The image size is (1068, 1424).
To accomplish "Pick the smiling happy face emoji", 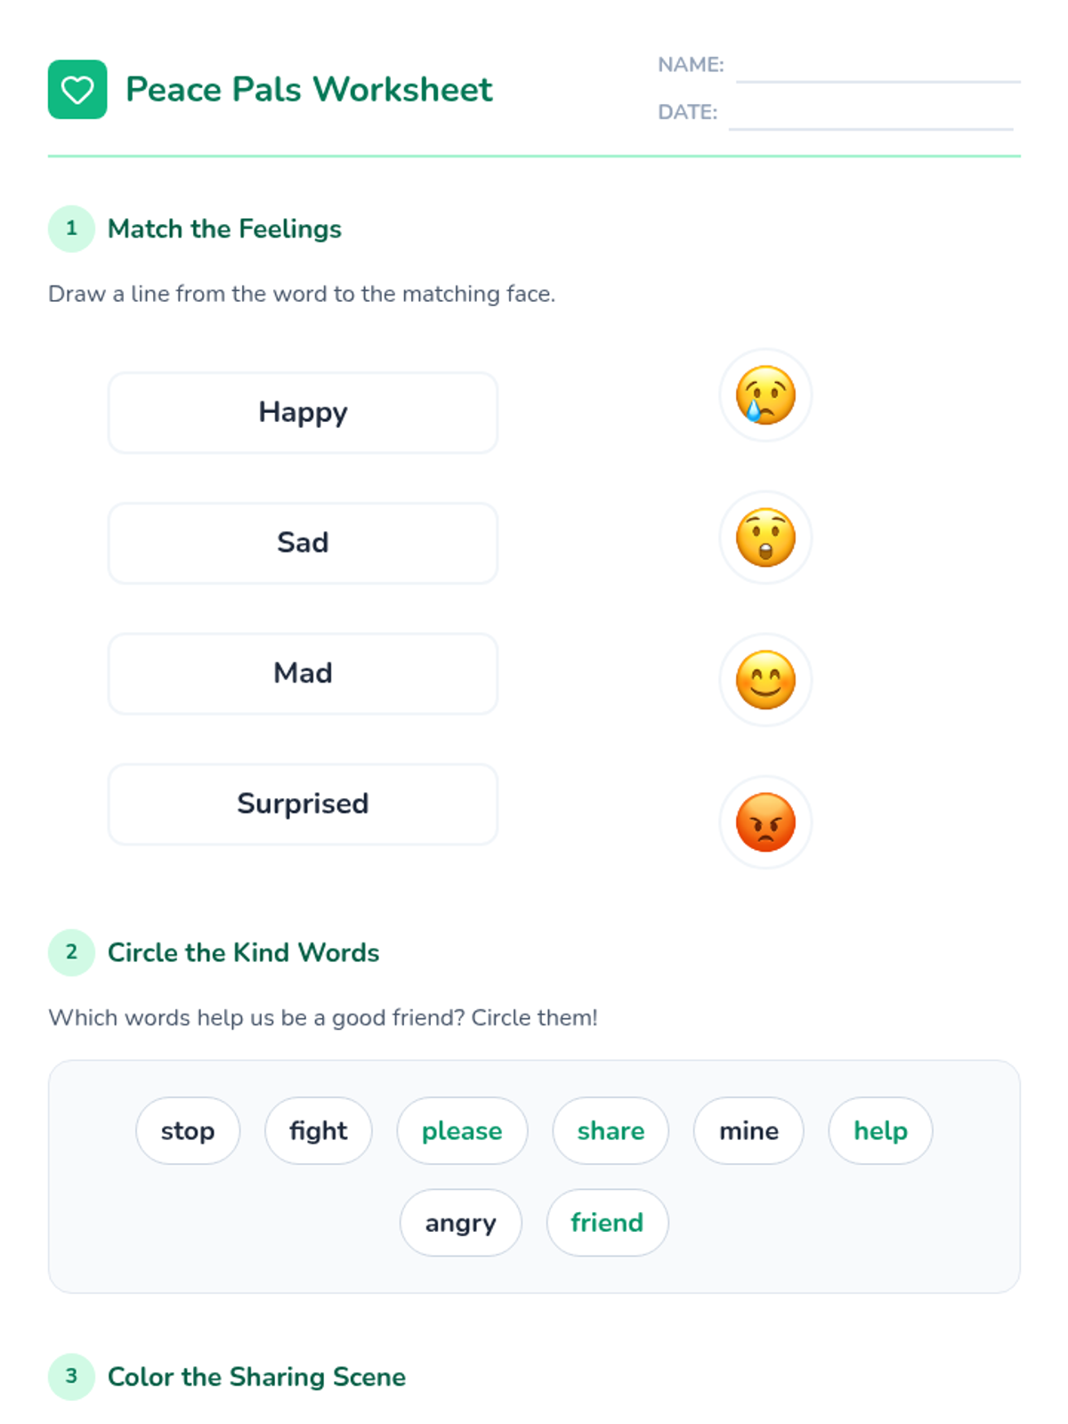I will (765, 680).
